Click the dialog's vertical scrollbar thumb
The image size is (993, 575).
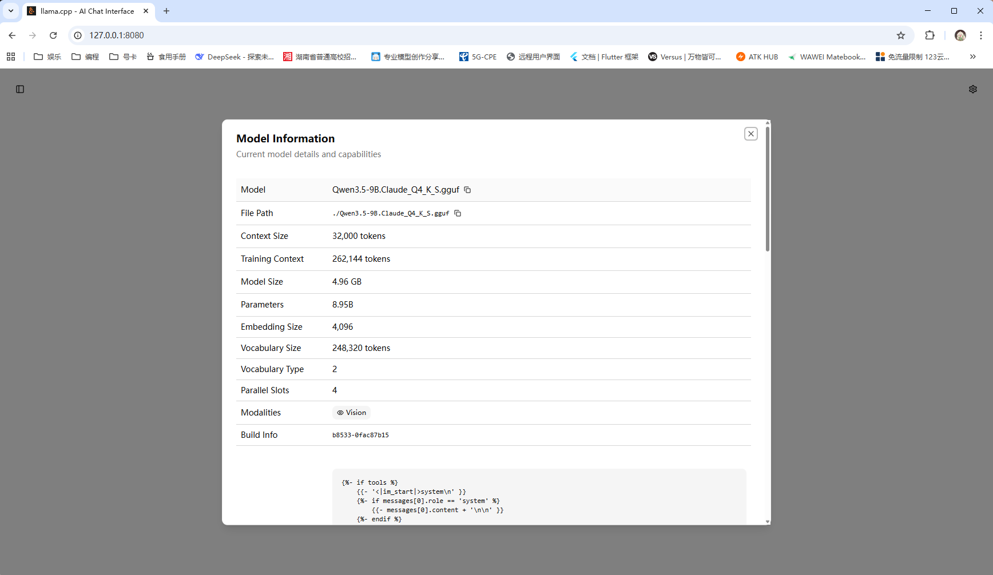pos(767,189)
